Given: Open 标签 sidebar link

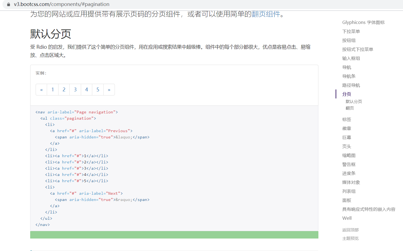Looking at the screenshot, I should pos(347,119).
